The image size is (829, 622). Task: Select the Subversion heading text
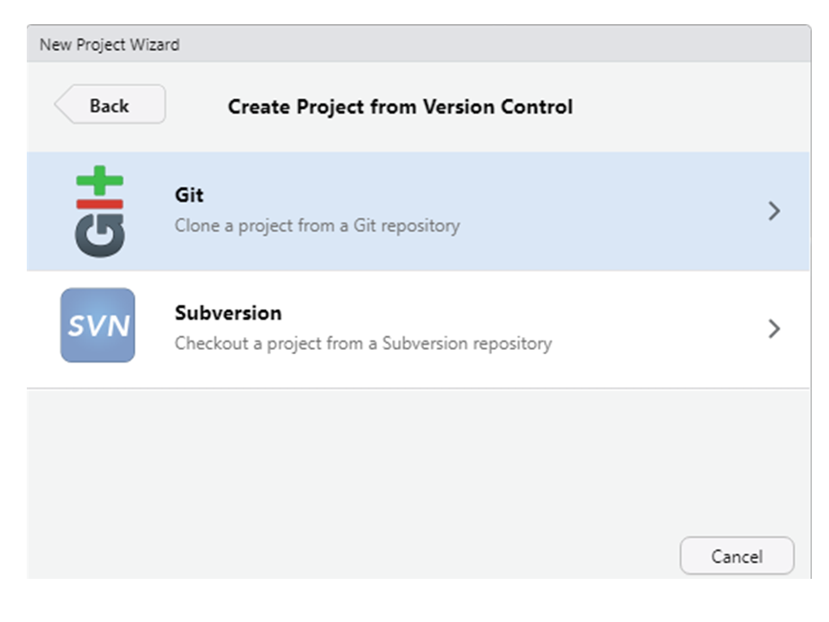coord(228,313)
